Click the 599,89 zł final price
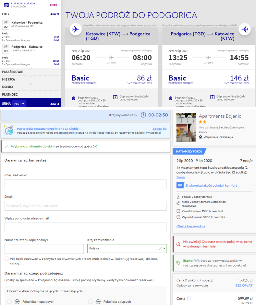Screen dimensions: 256x305 [x=245, y=298]
